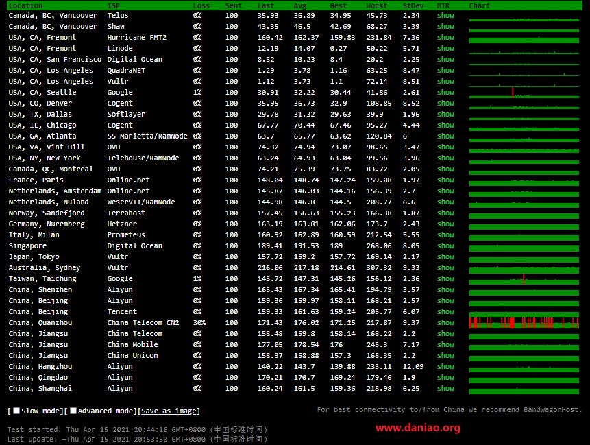Select the 'China Telecom CN2' ISP cell

point(143,323)
